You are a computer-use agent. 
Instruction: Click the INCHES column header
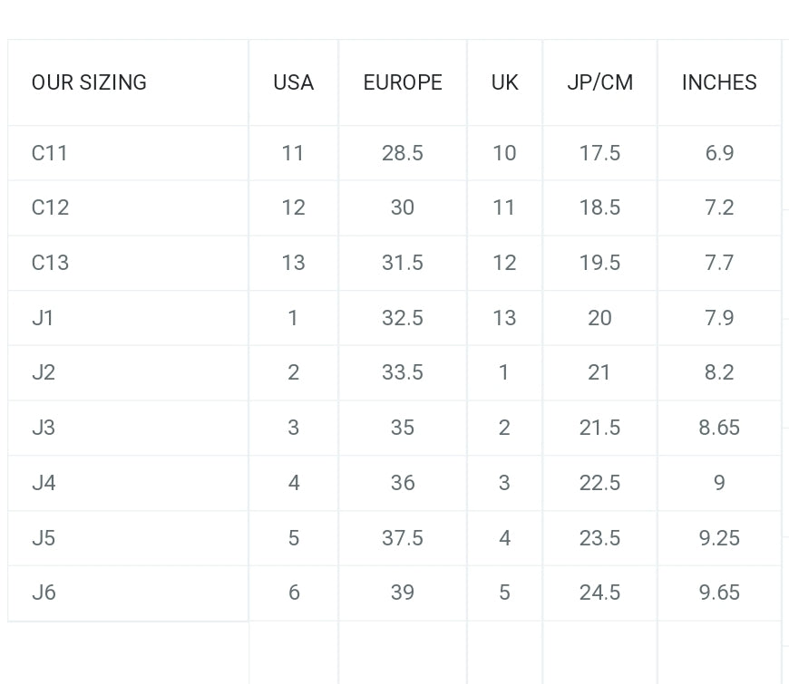coord(719,82)
